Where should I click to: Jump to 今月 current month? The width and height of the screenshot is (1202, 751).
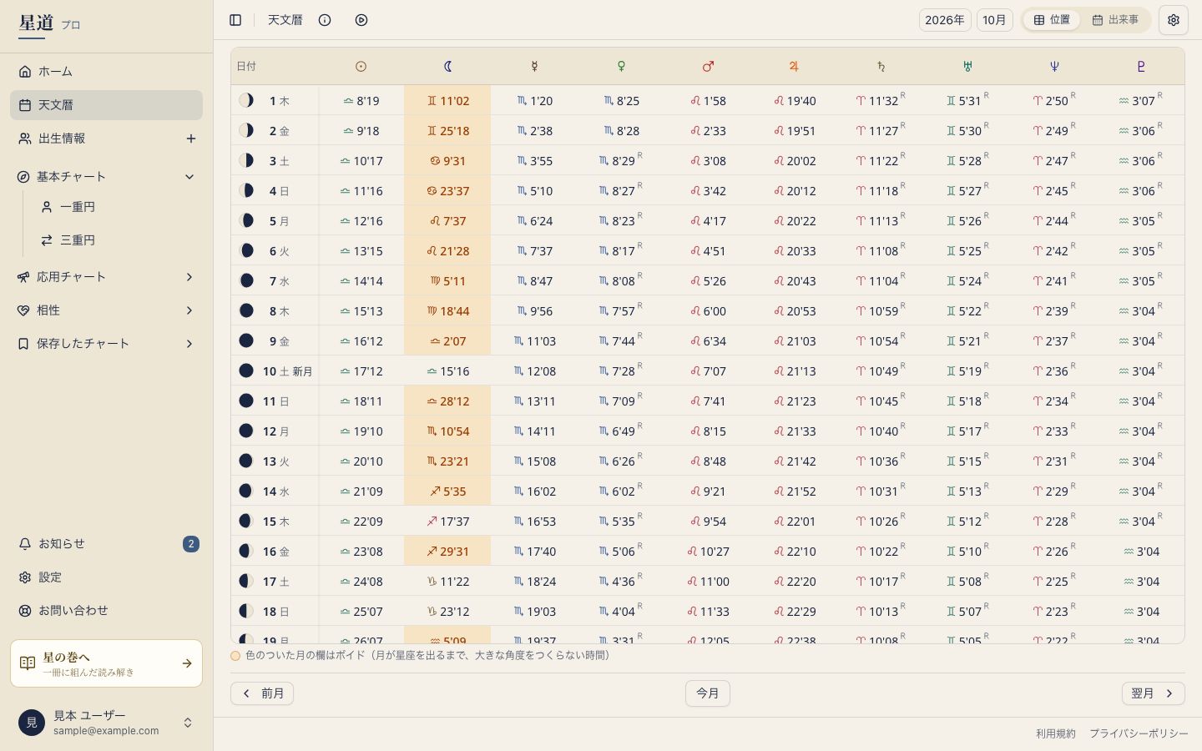[708, 693]
